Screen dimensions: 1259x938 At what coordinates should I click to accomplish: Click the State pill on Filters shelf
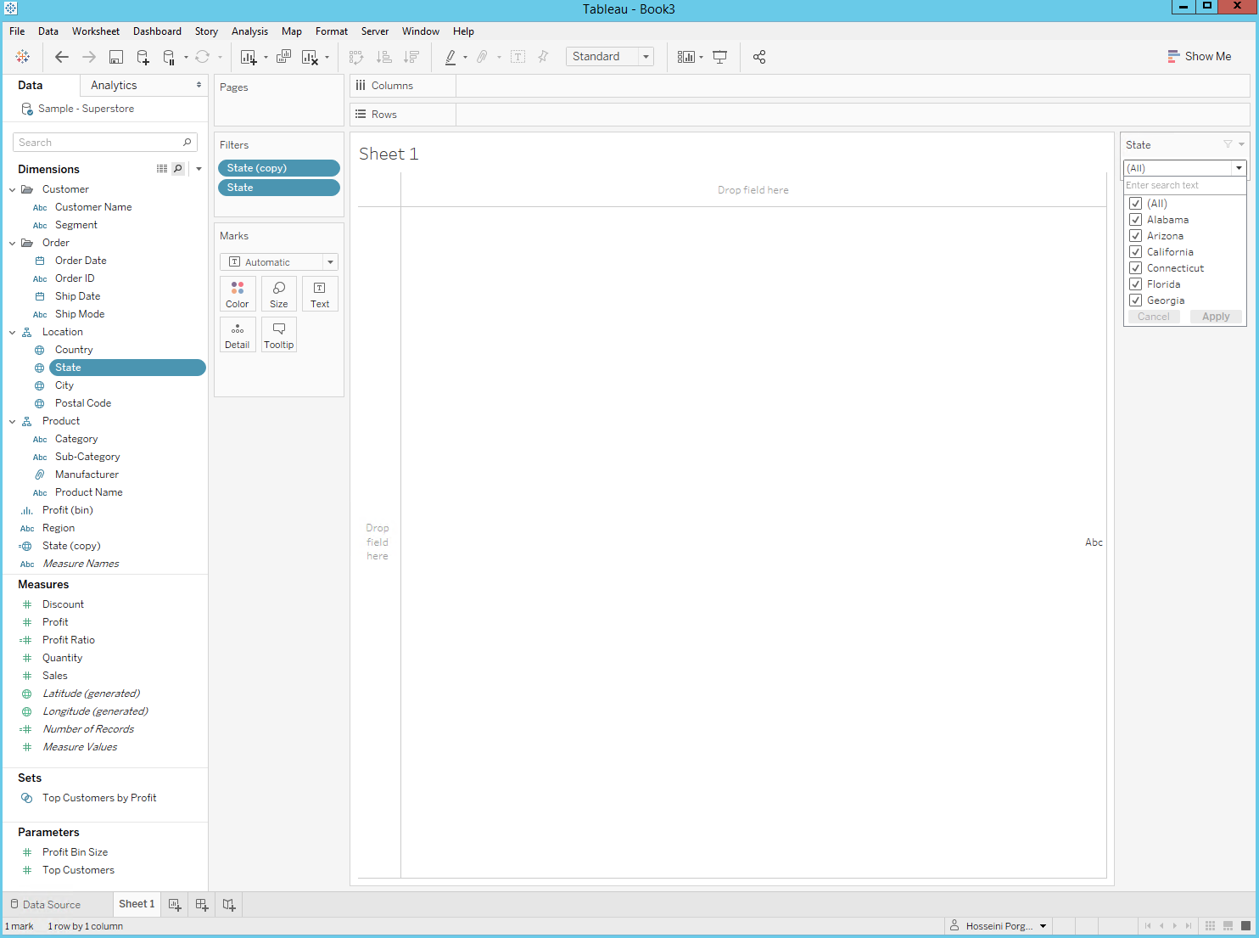279,188
